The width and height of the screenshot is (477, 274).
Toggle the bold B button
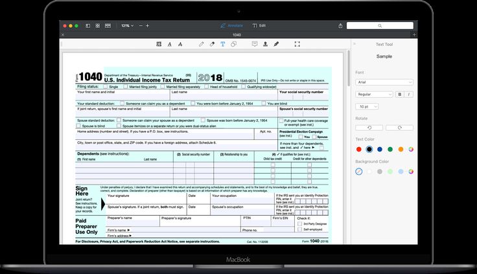[x=399, y=94]
